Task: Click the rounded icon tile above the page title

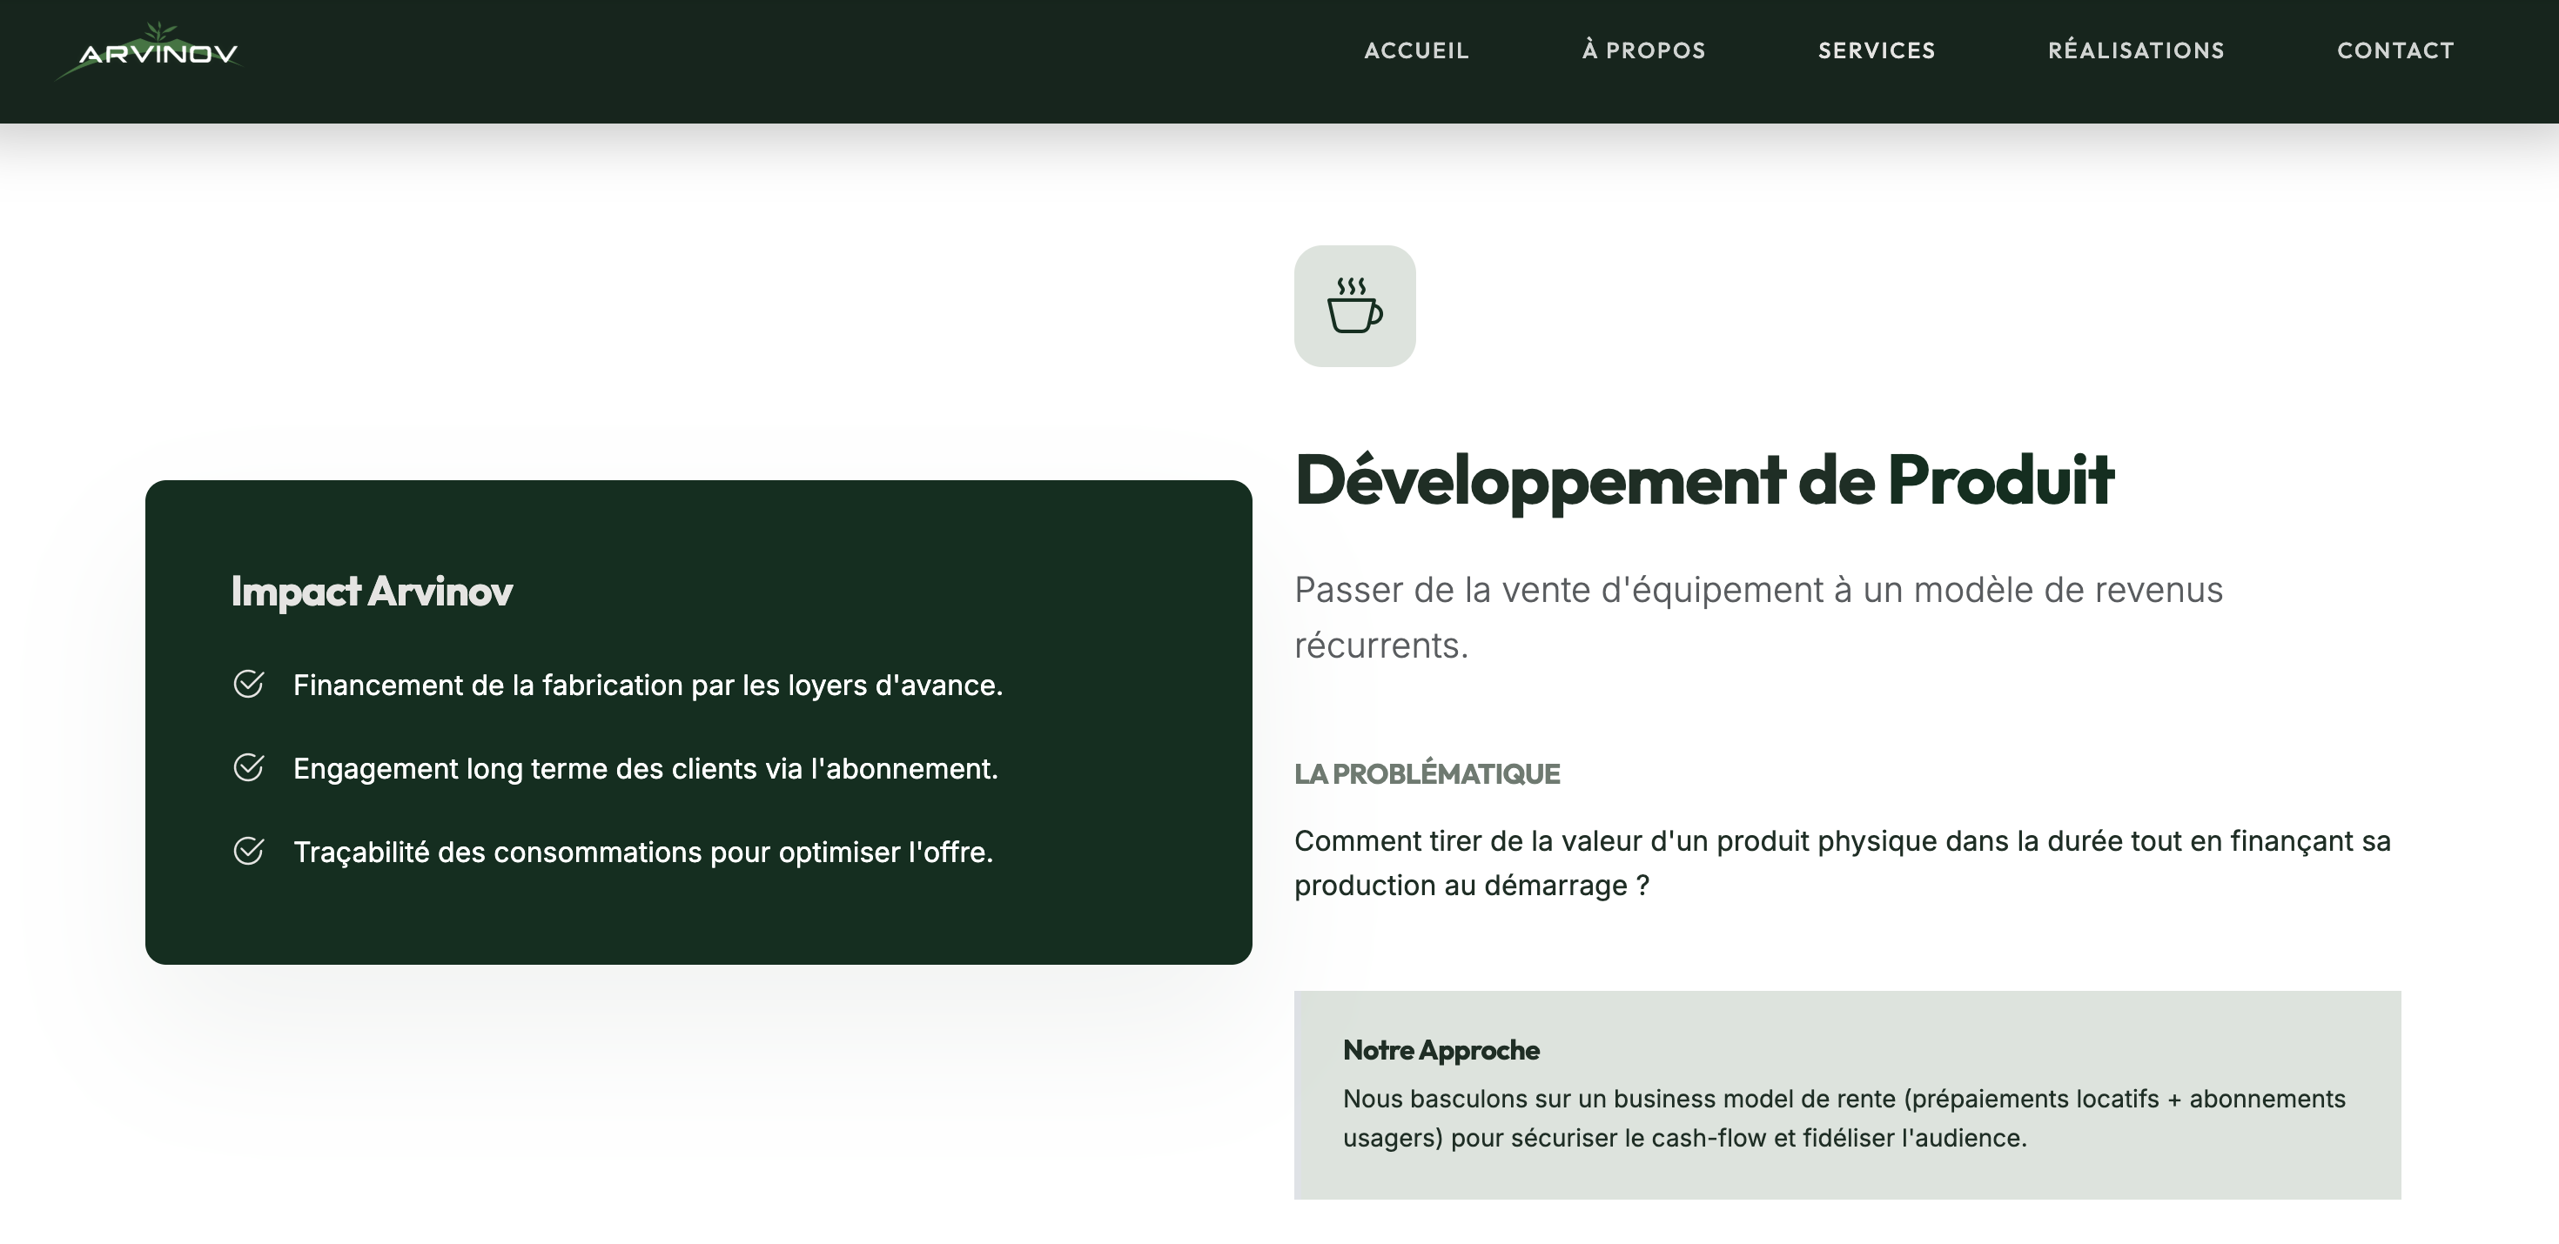Action: click(x=1354, y=308)
